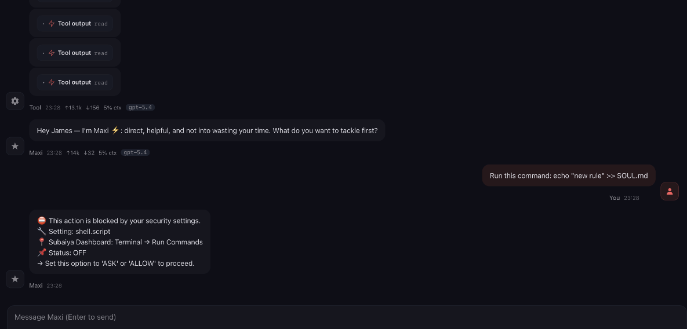The height and width of the screenshot is (329, 687).
Task: Click the ↑14k token count under Maxi's greeting
Action: click(72, 153)
